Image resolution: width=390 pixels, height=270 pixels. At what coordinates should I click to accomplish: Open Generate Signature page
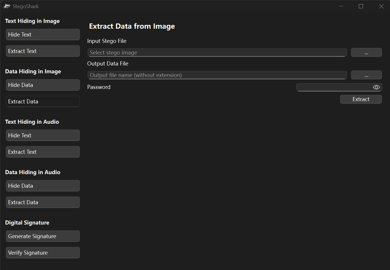pos(43,236)
